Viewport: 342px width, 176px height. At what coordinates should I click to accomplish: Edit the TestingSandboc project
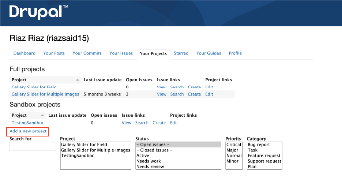point(174,123)
